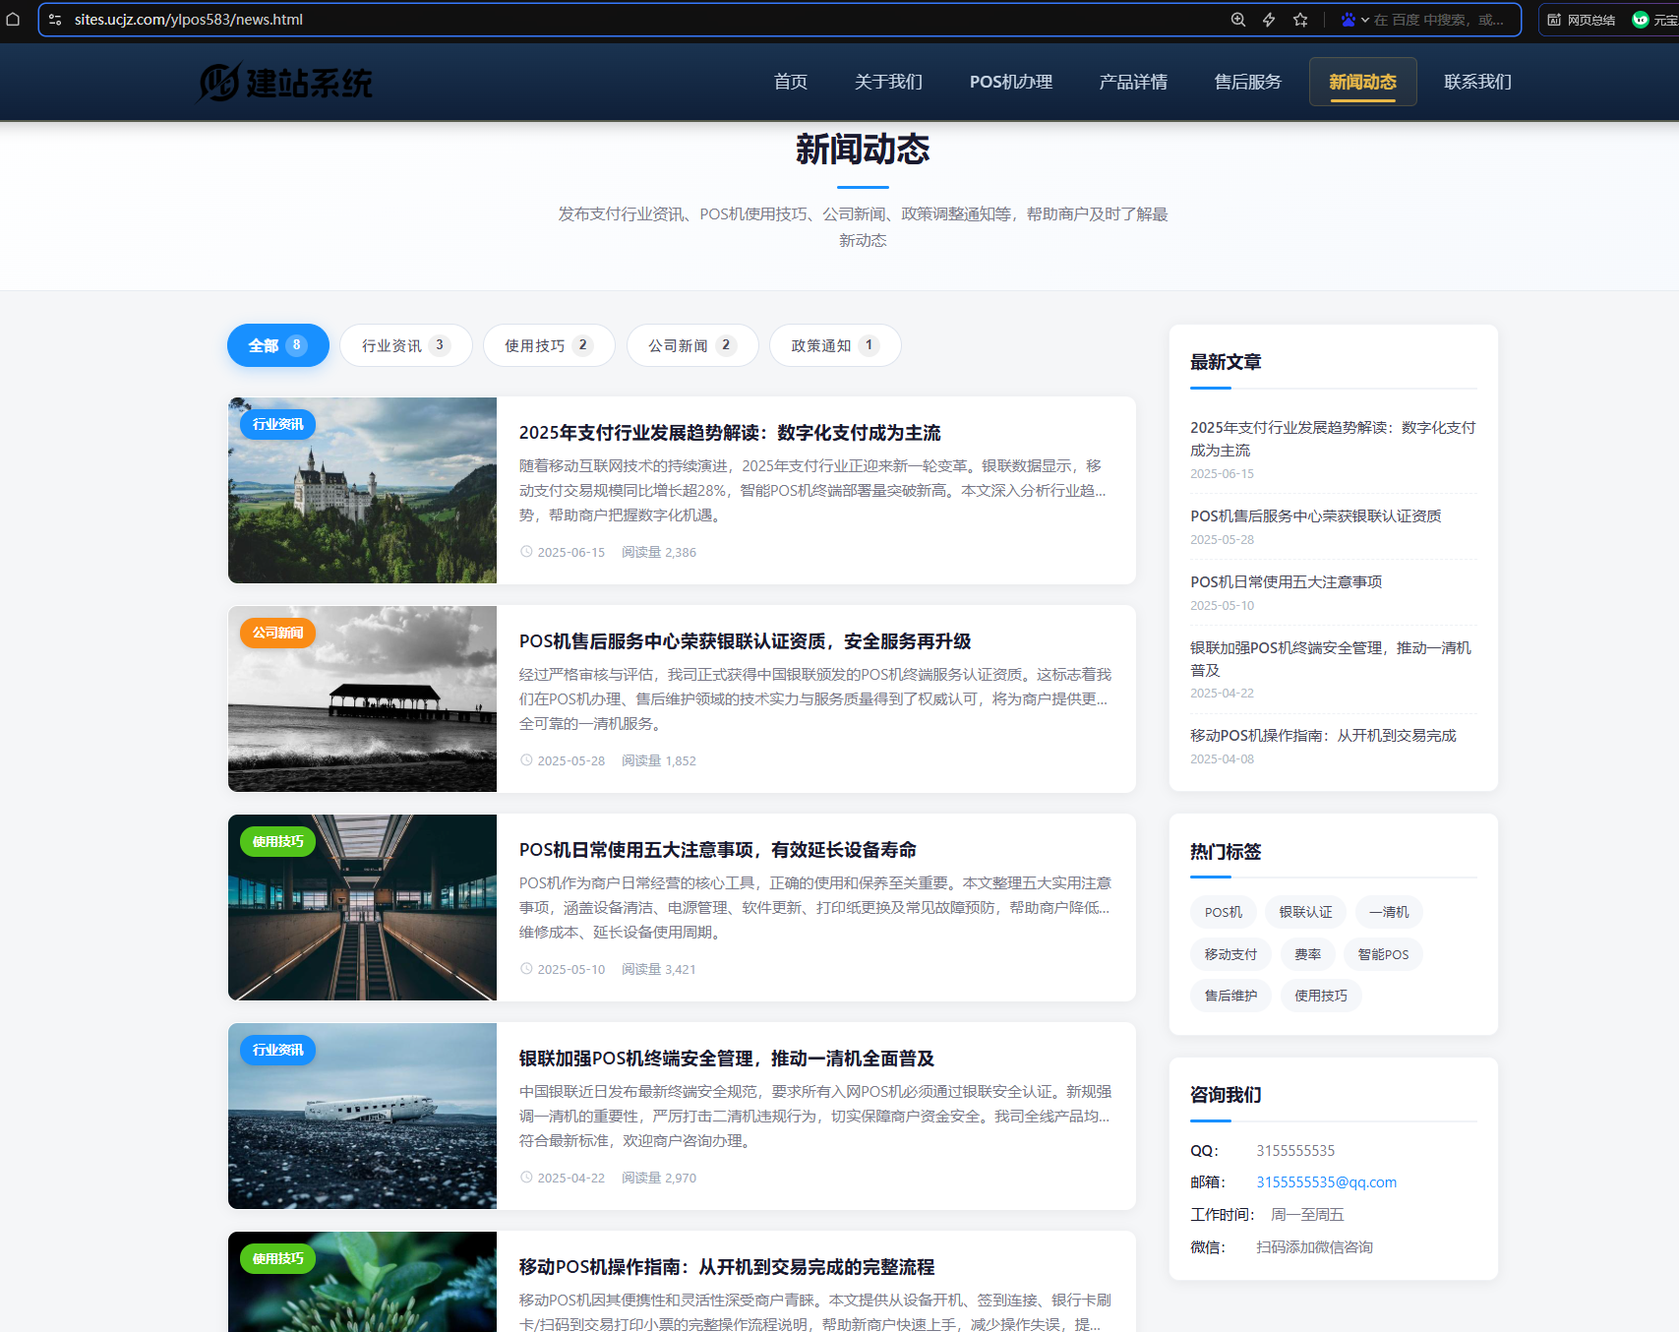Open sidebar link POS机日常使用五大注意事项
1679x1332 pixels.
(1287, 582)
